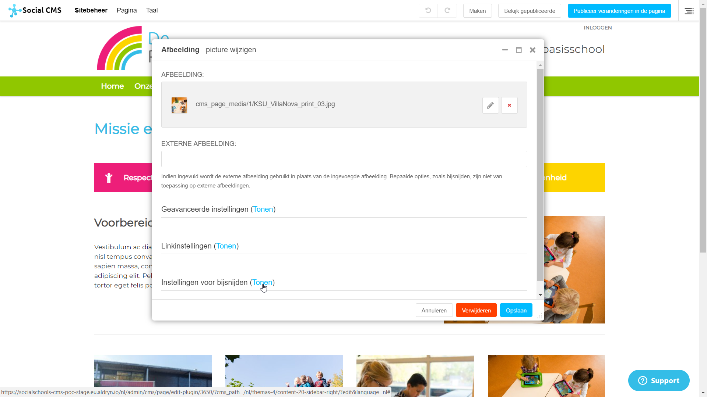Click Annuleren to cancel
The width and height of the screenshot is (707, 397).
pos(434,310)
